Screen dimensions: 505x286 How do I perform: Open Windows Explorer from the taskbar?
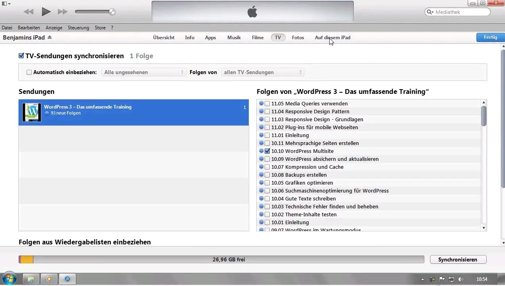pyautogui.click(x=31, y=279)
